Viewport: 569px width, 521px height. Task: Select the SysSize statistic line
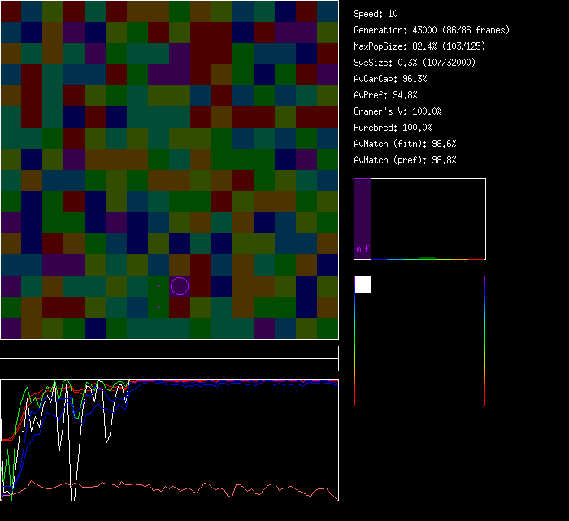point(415,63)
